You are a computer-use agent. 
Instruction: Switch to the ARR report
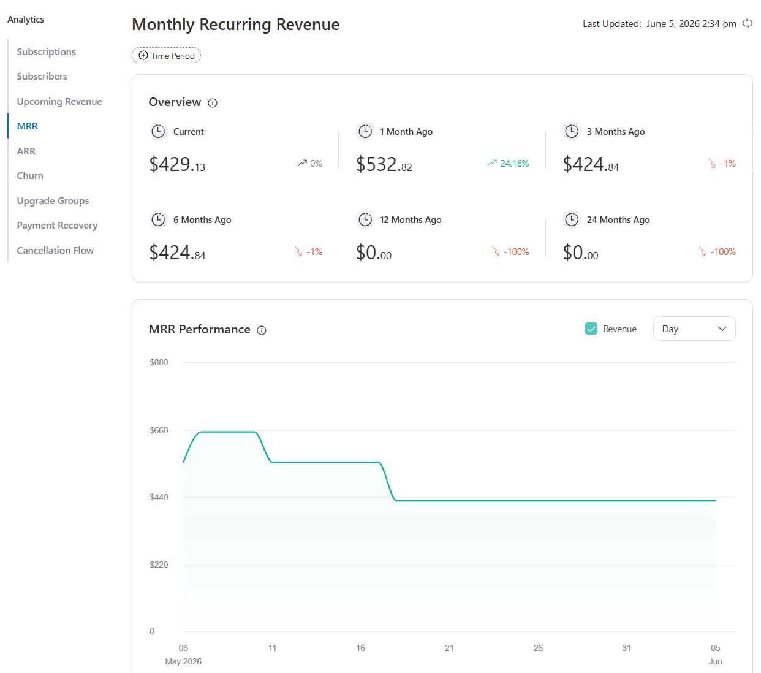[26, 151]
